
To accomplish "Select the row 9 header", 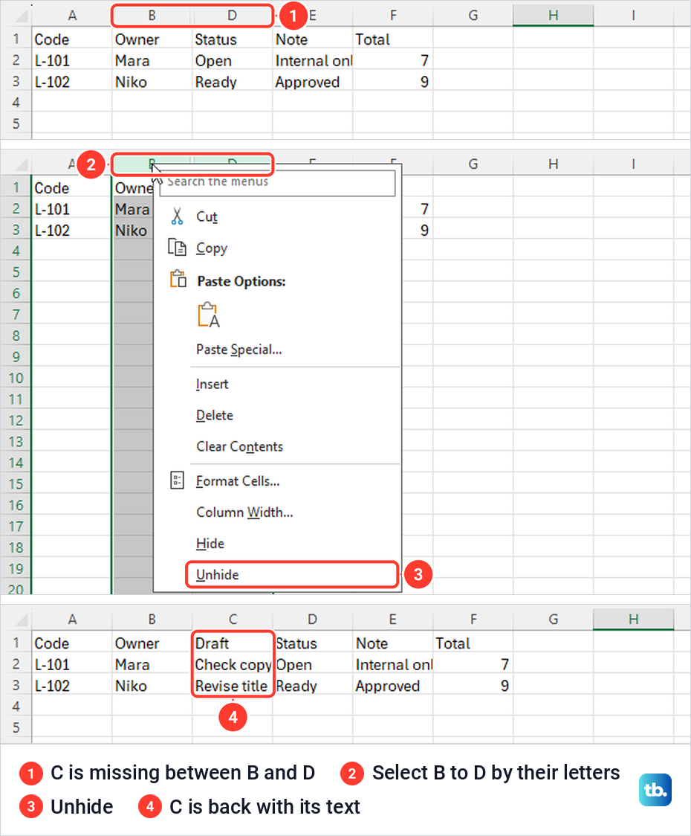I will tap(16, 357).
